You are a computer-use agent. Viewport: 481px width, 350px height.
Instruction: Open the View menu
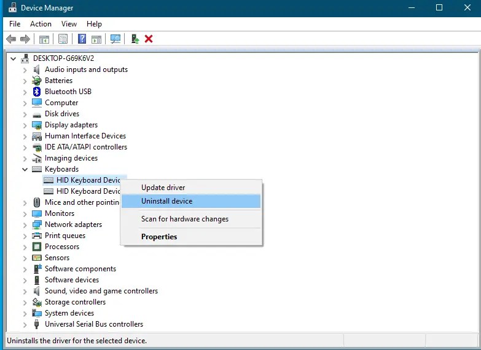(x=69, y=24)
